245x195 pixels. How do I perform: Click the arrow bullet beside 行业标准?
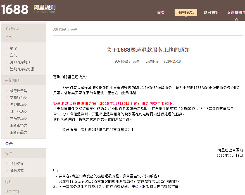pyautogui.click(x=7, y=163)
